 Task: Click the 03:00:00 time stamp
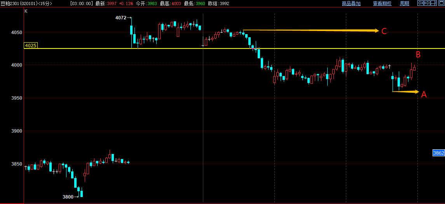coord(82,3)
